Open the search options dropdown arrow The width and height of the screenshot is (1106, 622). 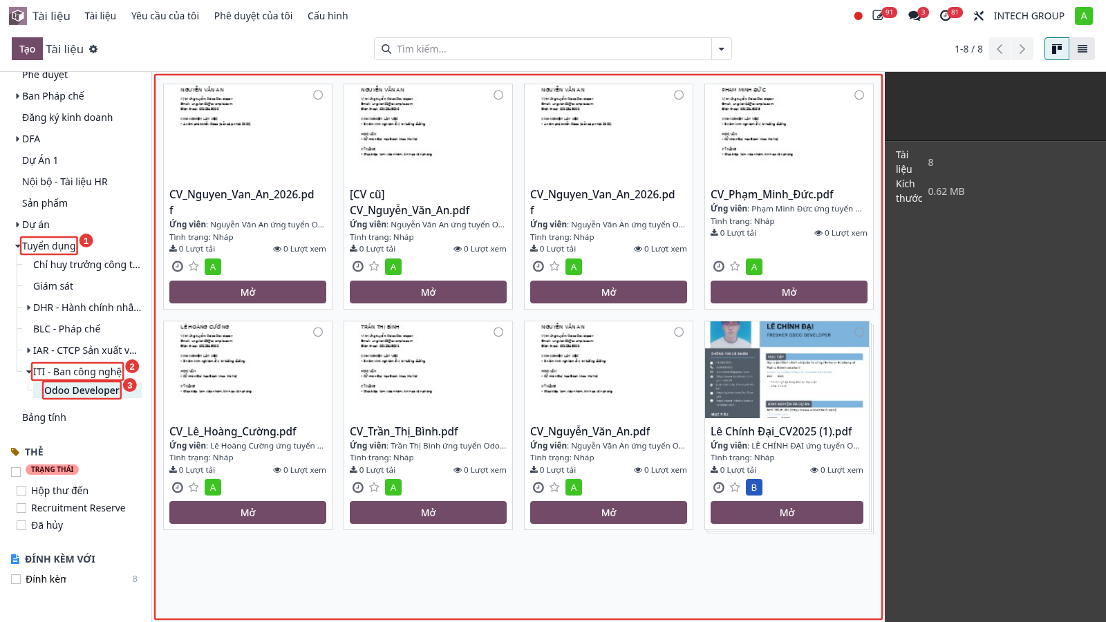tap(721, 49)
